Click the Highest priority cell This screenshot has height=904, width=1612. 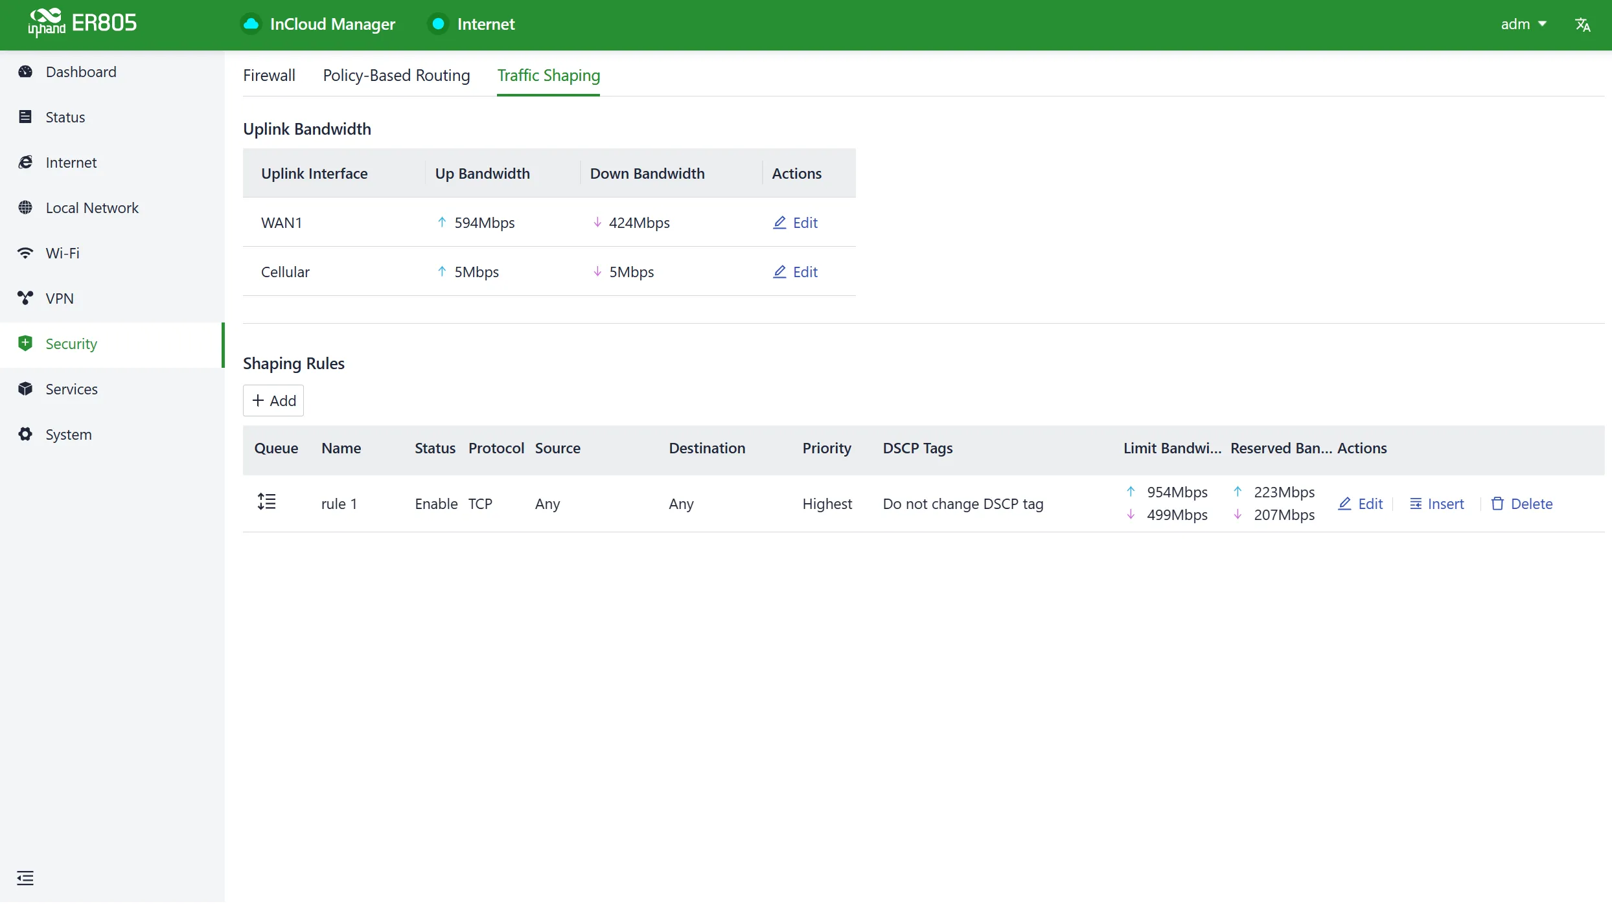point(827,504)
